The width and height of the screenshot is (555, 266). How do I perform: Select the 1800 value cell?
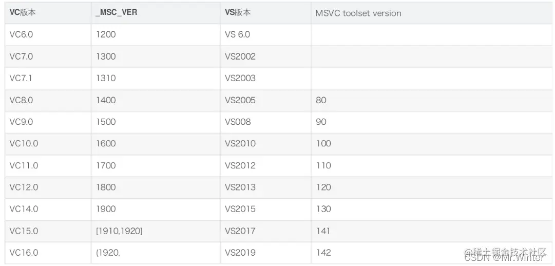click(106, 187)
